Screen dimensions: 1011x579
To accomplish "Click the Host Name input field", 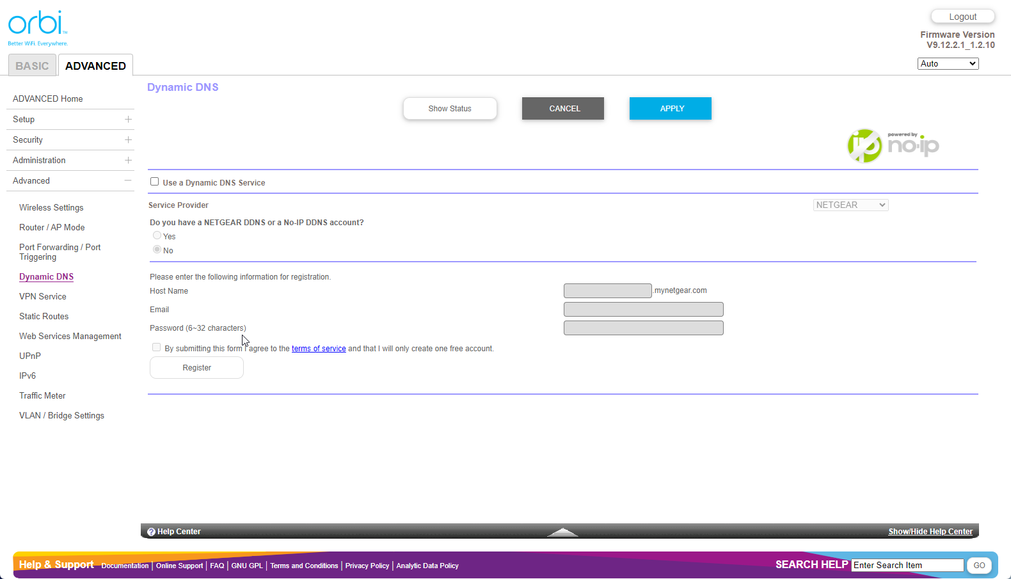I will click(x=607, y=291).
